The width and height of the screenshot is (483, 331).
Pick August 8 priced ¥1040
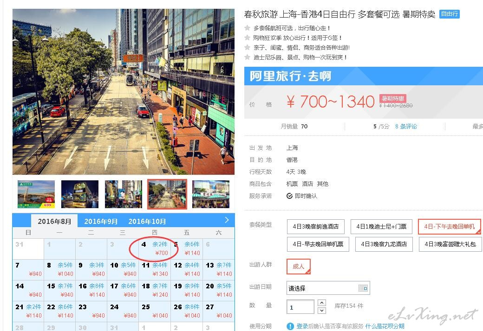point(60,269)
